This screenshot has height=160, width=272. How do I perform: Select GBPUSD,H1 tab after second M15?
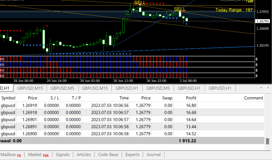127,88
